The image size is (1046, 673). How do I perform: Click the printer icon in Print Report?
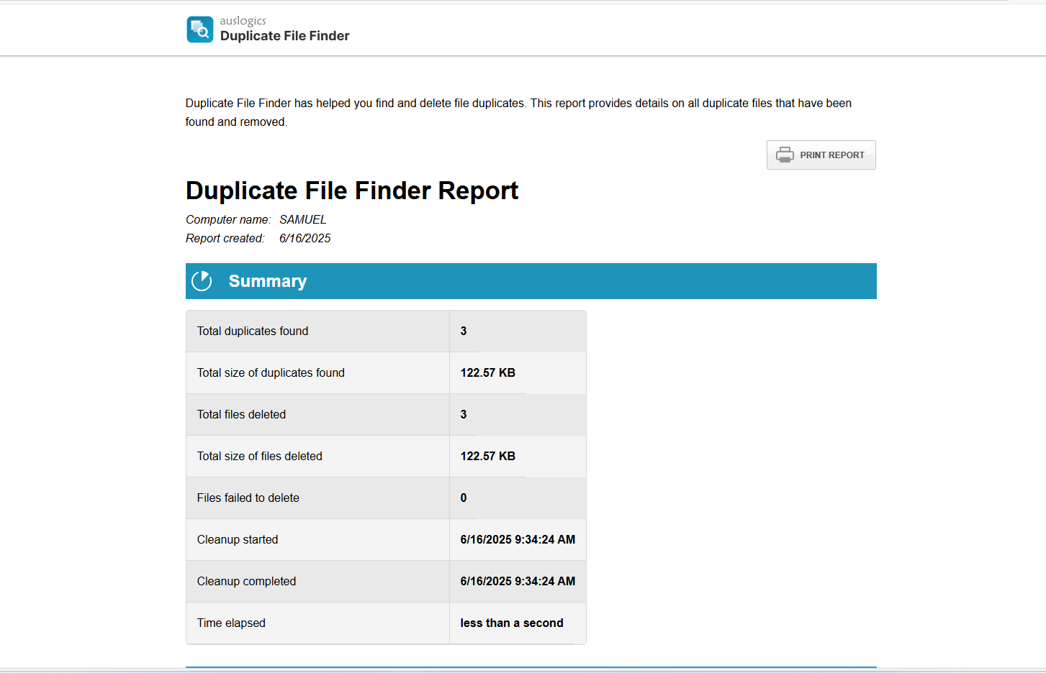pos(785,155)
